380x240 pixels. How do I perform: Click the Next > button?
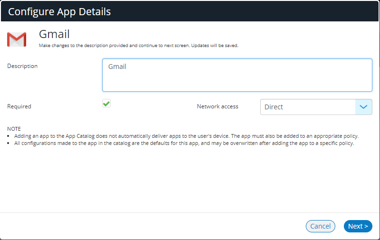(358, 226)
